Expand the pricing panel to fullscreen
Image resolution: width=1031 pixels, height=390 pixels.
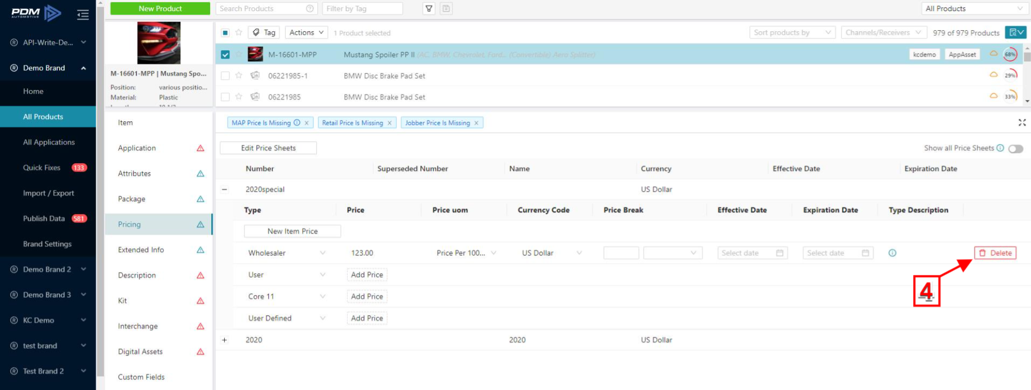pyautogui.click(x=1022, y=122)
